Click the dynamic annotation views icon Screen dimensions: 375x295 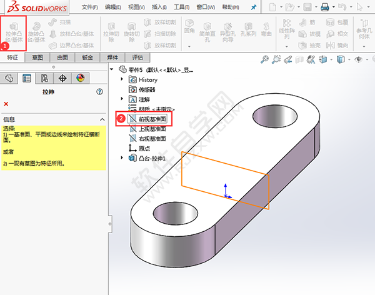[311, 59]
